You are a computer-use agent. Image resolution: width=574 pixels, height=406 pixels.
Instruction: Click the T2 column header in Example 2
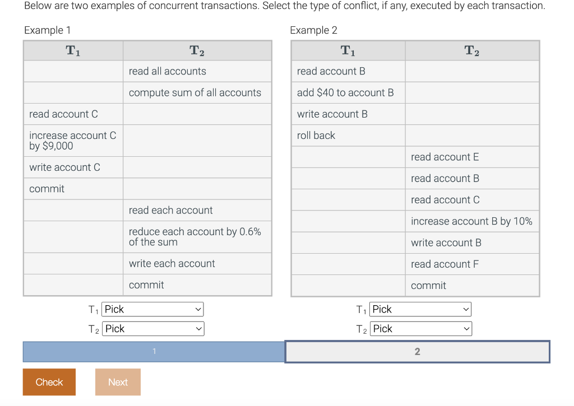[x=471, y=50]
